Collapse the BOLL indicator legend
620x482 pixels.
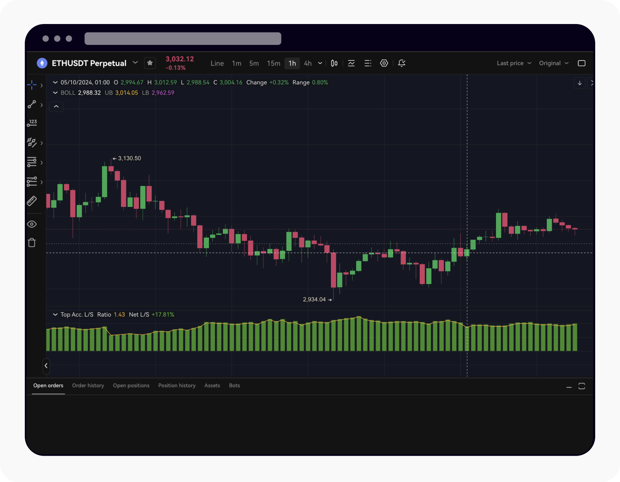tap(55, 93)
